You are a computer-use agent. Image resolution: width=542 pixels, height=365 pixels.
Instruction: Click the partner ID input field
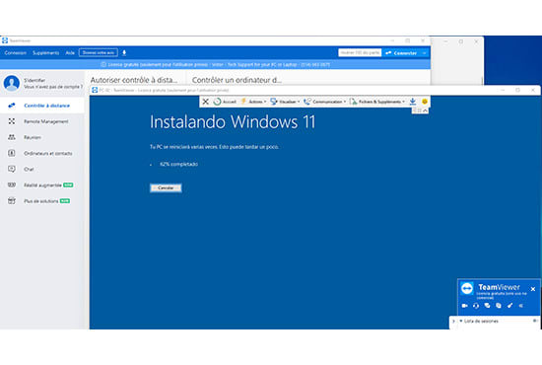click(360, 52)
